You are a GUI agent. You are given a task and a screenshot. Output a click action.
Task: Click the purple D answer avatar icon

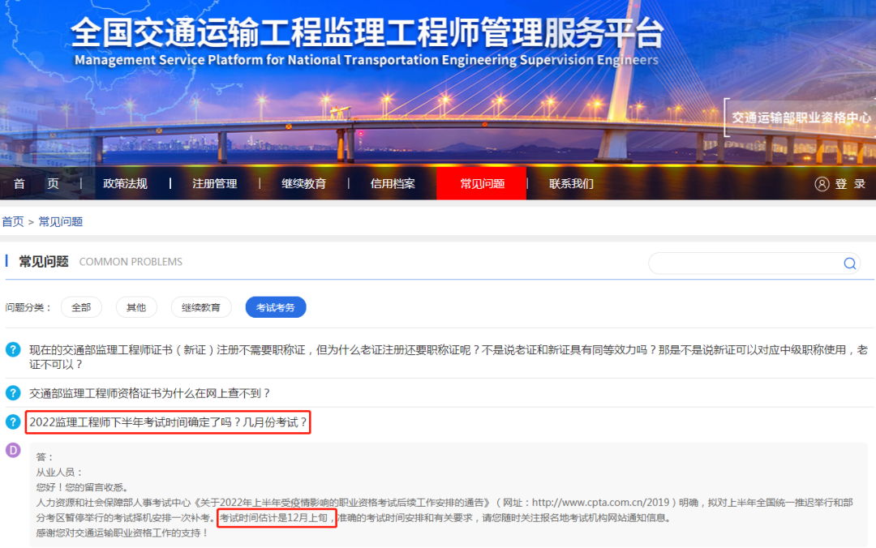pyautogui.click(x=13, y=450)
